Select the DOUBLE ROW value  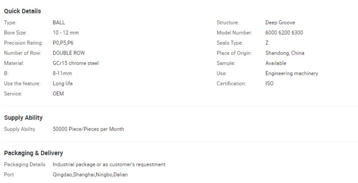69,53
